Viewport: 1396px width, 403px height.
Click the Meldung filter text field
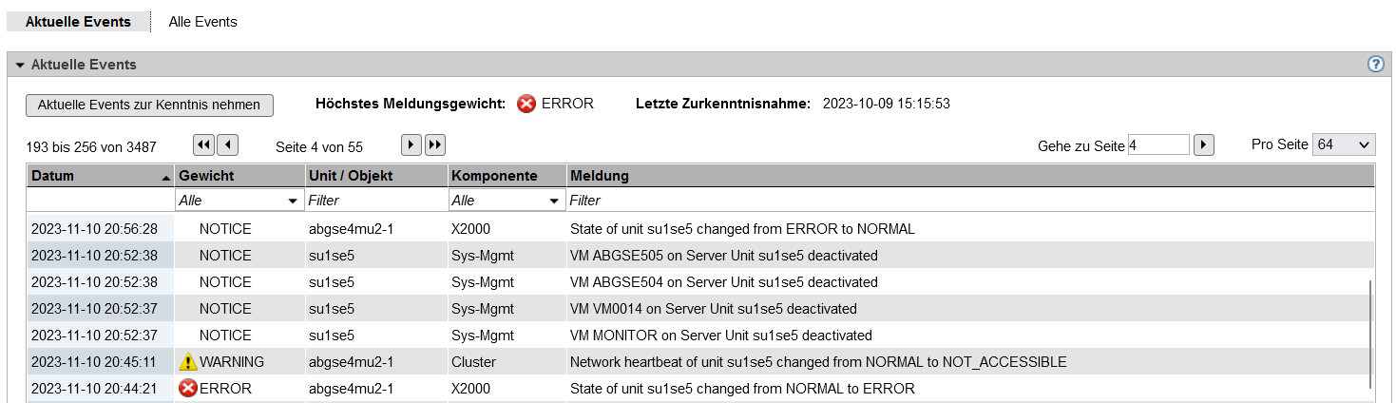[969, 201]
